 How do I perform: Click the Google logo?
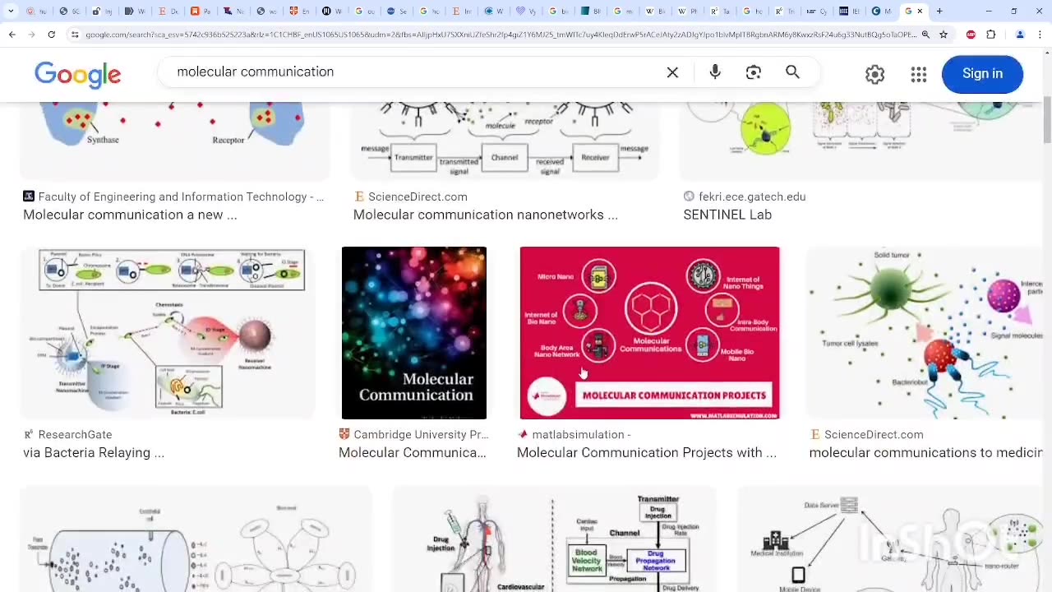tap(77, 74)
